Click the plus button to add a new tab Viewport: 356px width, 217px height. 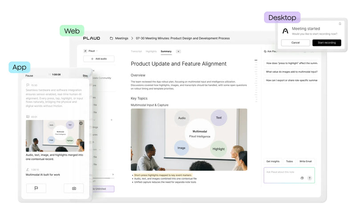(x=178, y=52)
